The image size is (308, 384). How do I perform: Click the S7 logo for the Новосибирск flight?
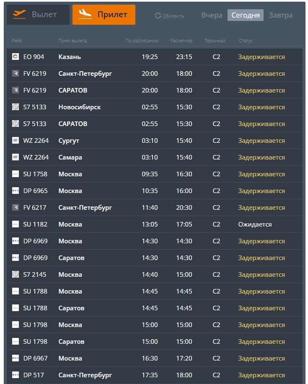click(16, 107)
